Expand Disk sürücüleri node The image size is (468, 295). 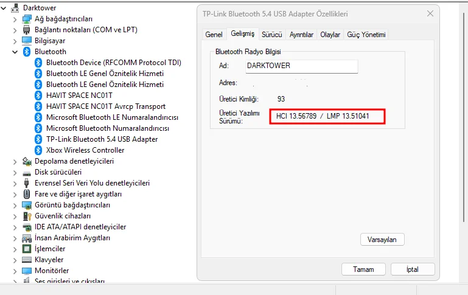coord(15,172)
